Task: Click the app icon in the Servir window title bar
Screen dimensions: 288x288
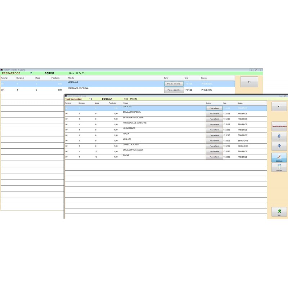Action: pyautogui.click(x=2, y=69)
